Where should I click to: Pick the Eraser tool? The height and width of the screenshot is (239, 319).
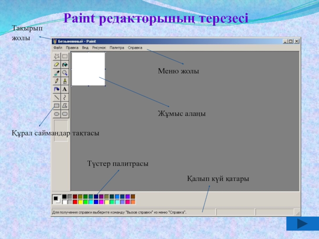(x=57, y=65)
